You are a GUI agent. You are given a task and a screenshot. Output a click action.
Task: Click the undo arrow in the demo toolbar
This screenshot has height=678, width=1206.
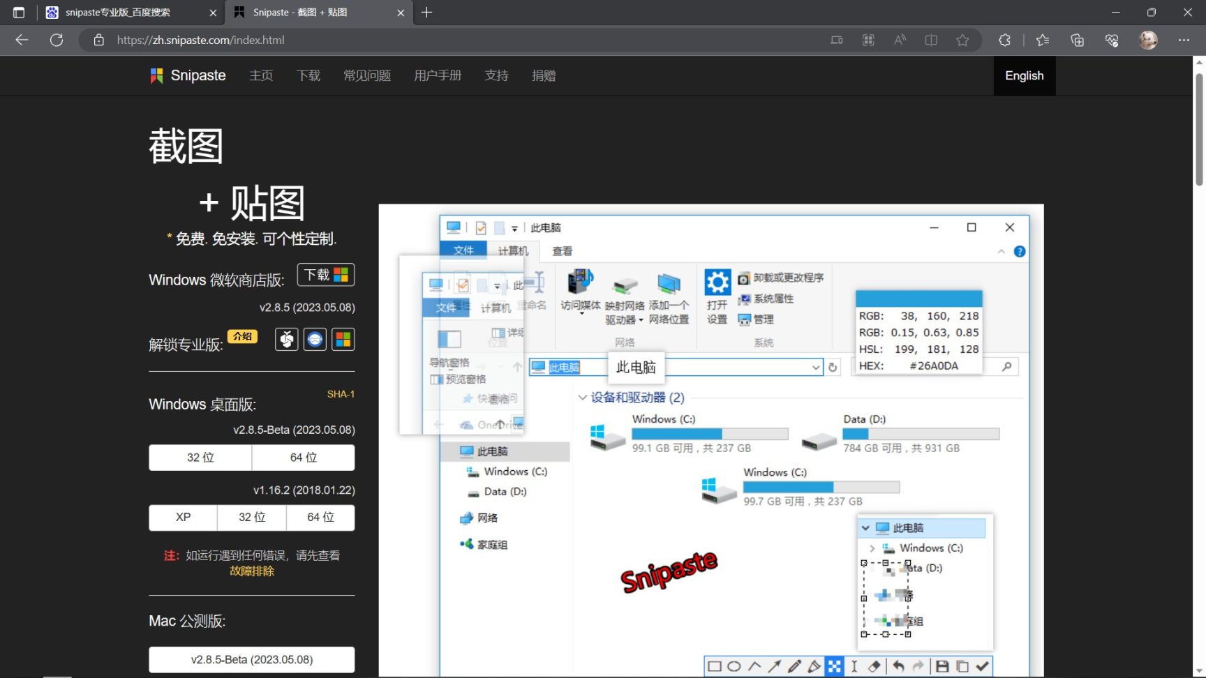(899, 666)
